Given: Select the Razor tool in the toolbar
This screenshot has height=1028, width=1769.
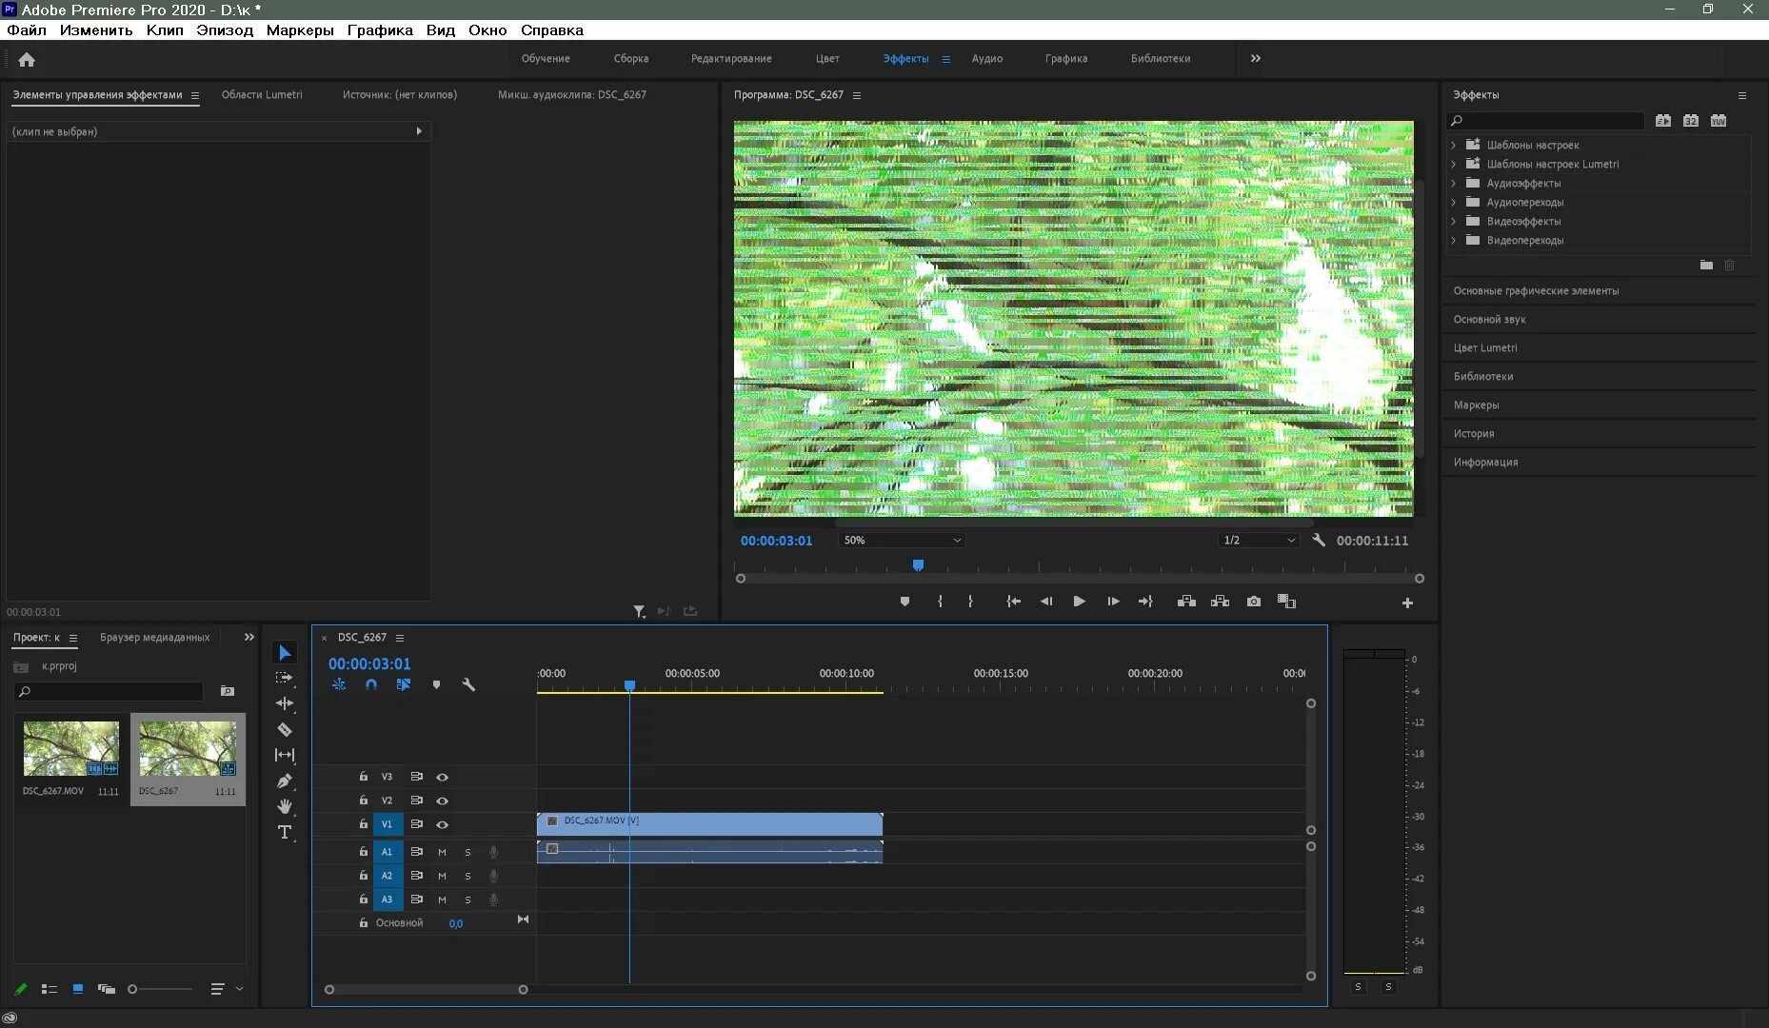Looking at the screenshot, I should click(285, 729).
